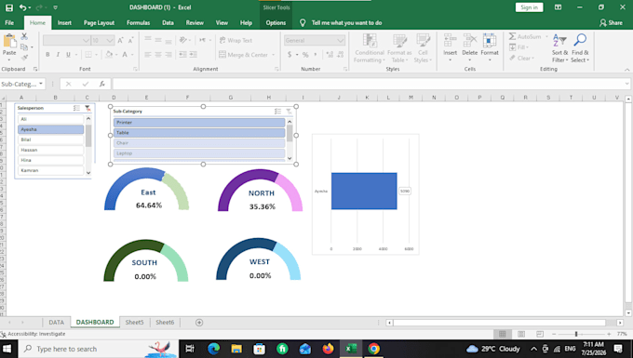Click the zoom slider handle

[576, 334]
